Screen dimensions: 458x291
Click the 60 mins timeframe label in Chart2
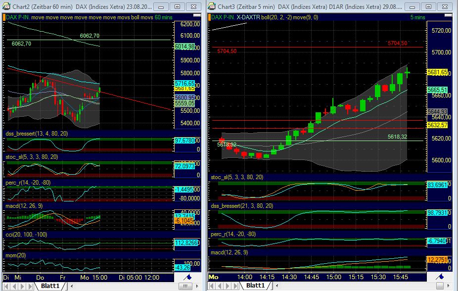[x=164, y=17]
